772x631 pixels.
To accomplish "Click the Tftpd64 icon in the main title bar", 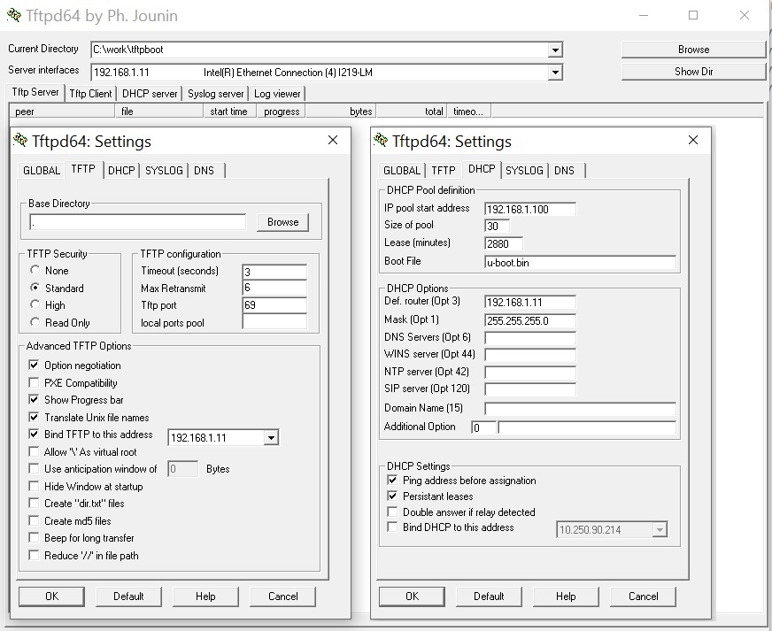I will [14, 15].
